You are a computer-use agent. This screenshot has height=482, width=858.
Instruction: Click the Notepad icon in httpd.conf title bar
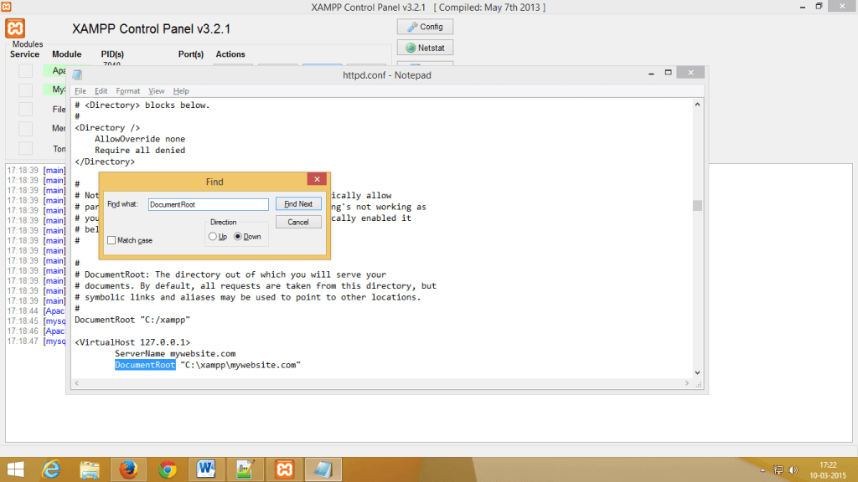tap(77, 74)
